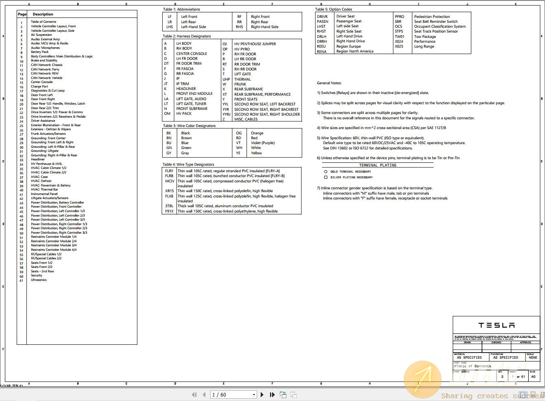Go to the previous page
This screenshot has width=545, height=401.
204,394
